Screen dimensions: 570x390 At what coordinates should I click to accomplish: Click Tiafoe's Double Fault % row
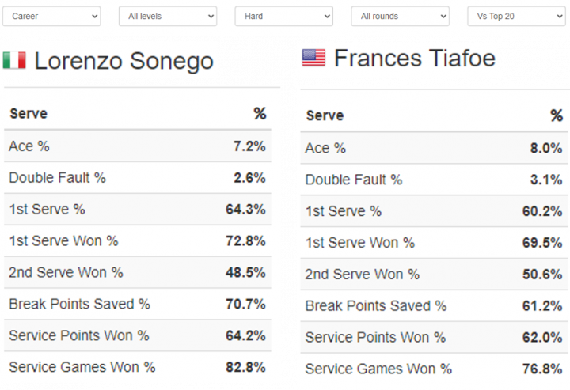point(434,180)
